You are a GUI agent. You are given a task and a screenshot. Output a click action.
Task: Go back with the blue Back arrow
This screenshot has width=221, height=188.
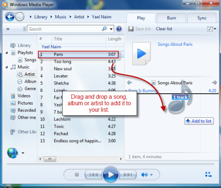click(x=10, y=16)
